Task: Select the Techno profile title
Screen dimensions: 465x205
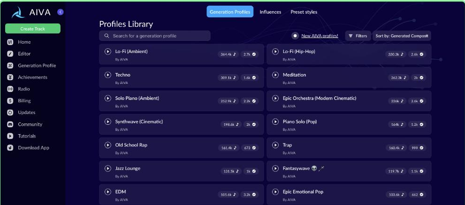Action: 123,75
